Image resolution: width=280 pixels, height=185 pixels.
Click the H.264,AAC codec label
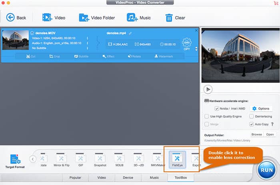pos(118,44)
